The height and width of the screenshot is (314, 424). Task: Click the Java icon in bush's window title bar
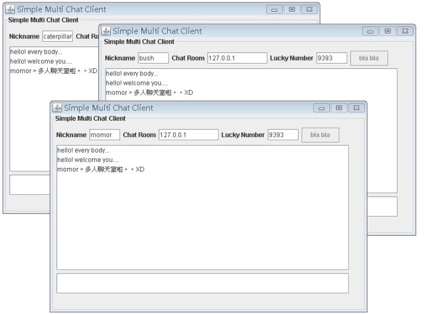106,31
